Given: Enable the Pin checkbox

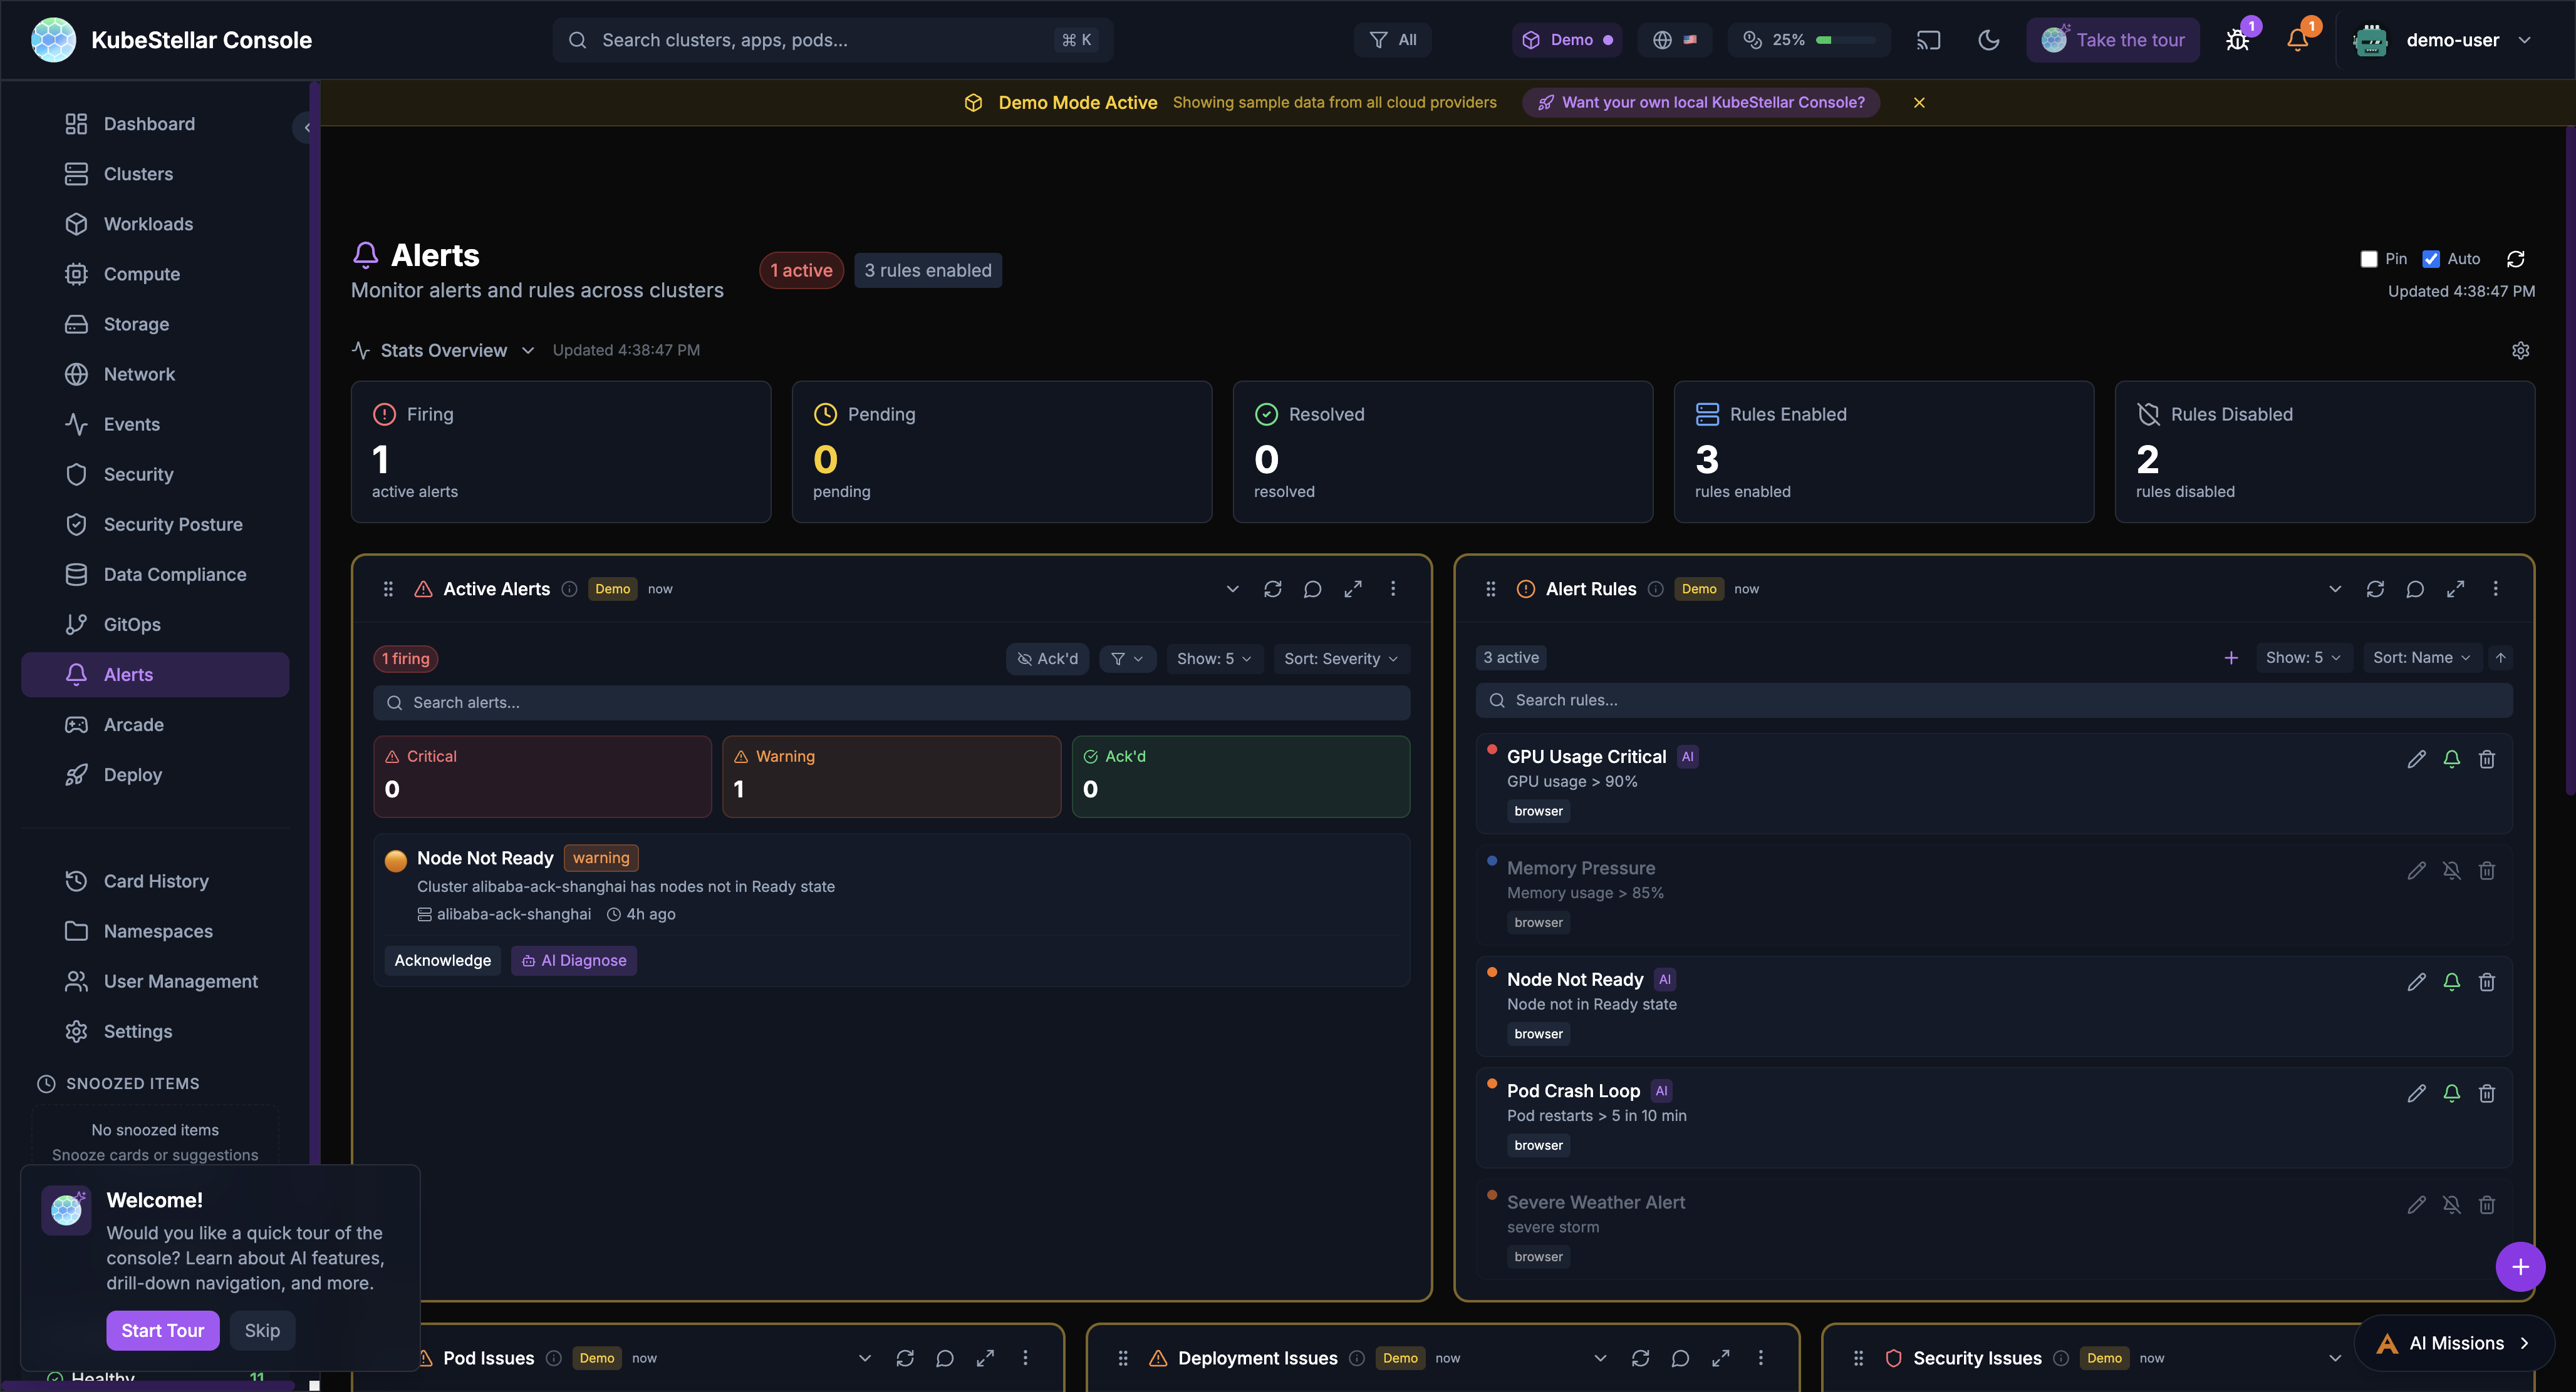Looking at the screenshot, I should click(2368, 259).
